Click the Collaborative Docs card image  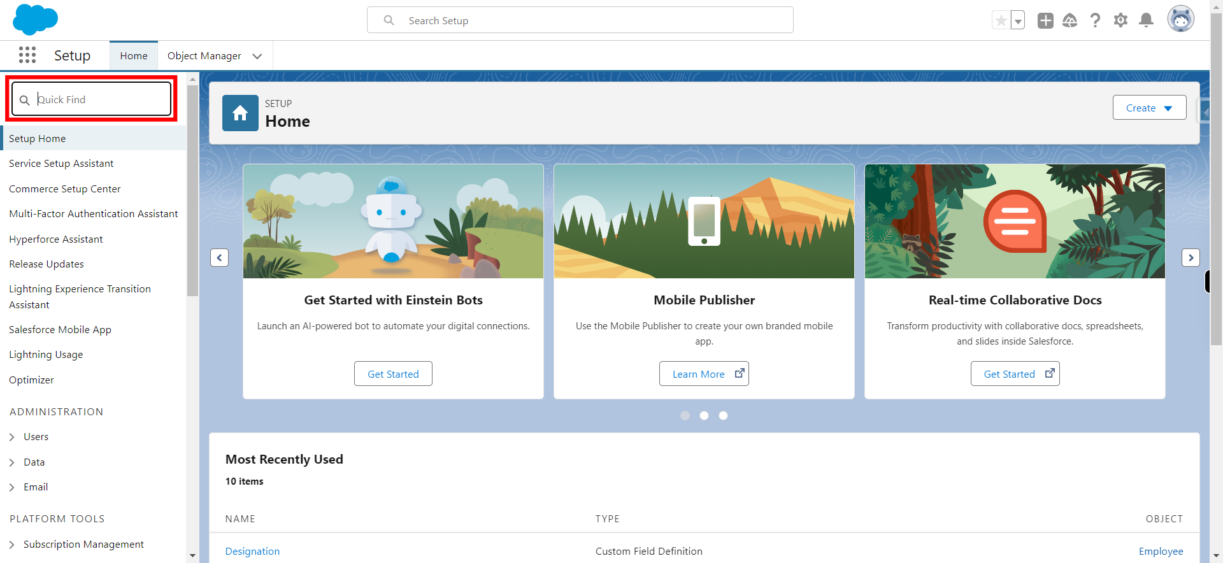tap(1015, 221)
